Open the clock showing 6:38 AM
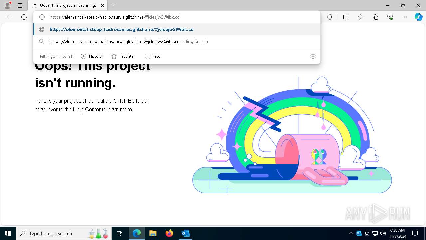This screenshot has height=240, width=426. point(397,233)
